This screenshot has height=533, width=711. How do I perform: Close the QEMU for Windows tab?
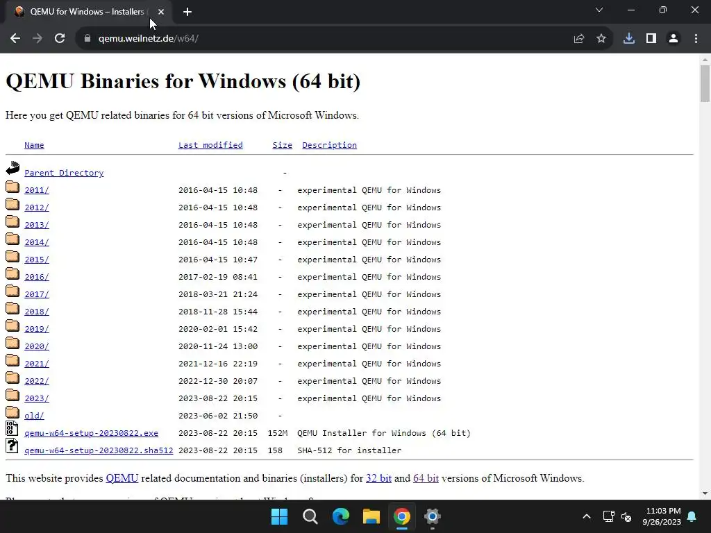point(161,12)
